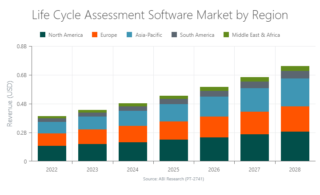Click the 2024 x-axis label
The image size is (320, 195).
click(x=132, y=170)
